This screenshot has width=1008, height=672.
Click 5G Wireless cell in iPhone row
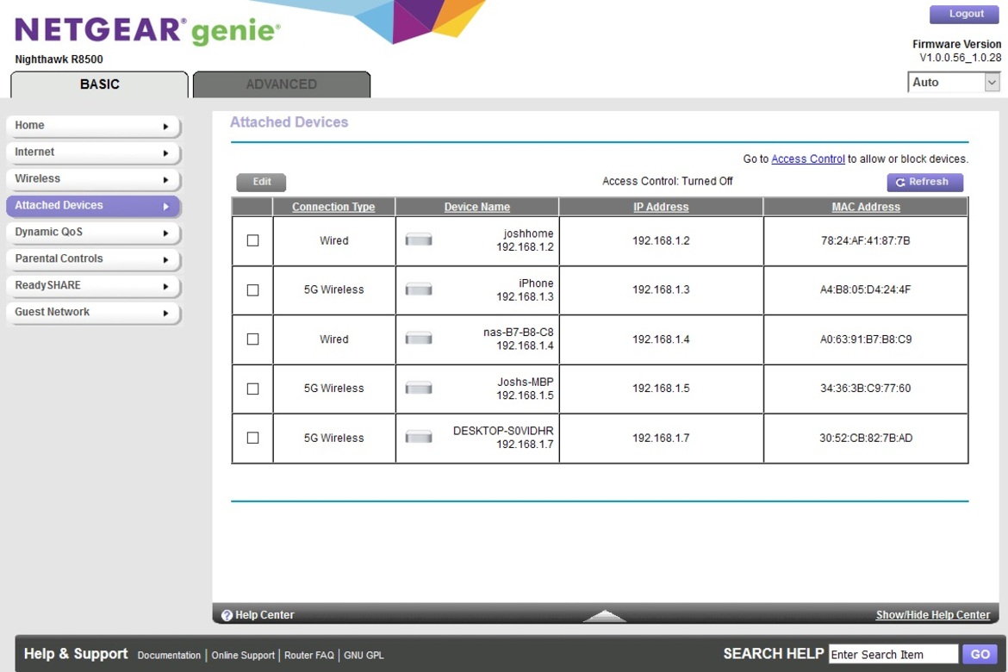333,290
